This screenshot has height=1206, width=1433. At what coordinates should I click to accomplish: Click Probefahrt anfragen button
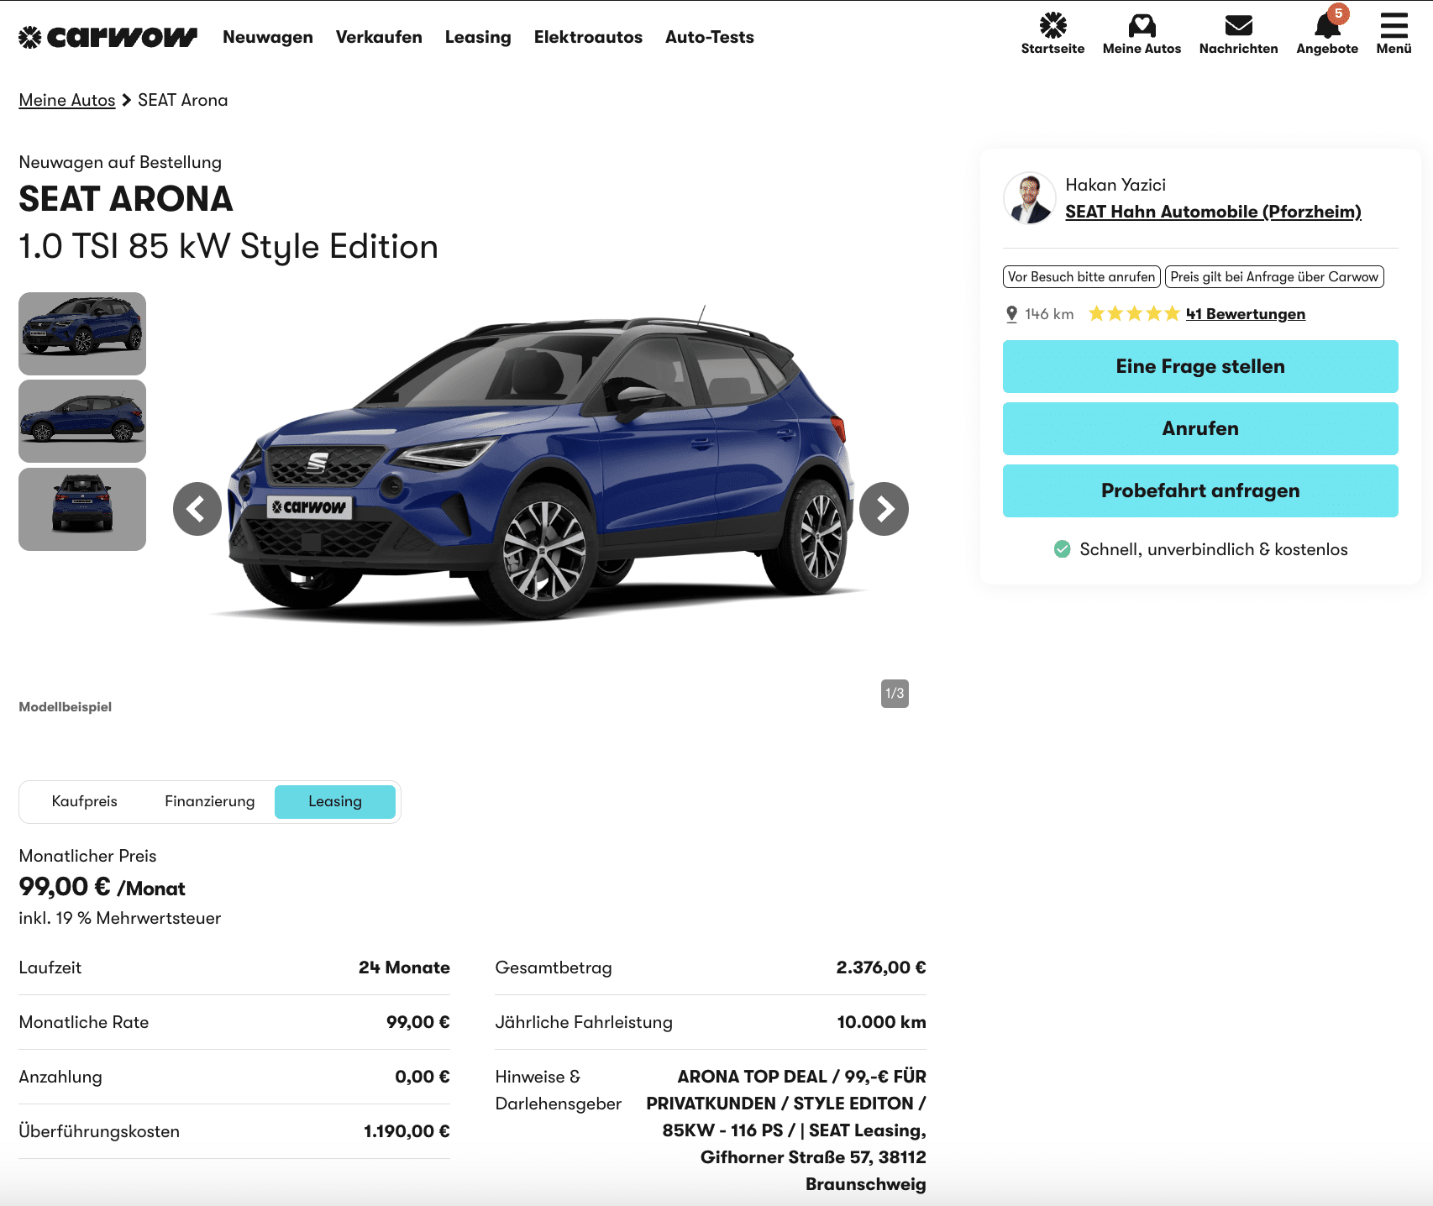click(x=1200, y=490)
